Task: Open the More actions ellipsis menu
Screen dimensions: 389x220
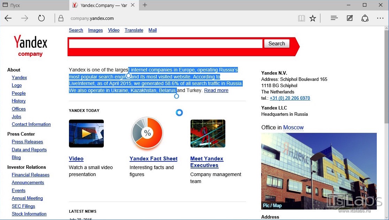Action: [x=380, y=18]
